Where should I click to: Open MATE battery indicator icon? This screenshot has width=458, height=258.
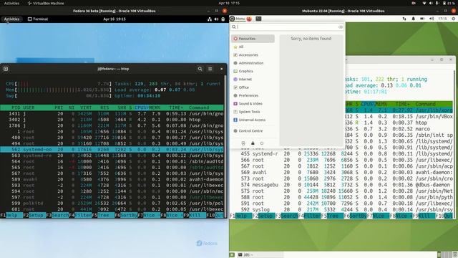(x=422, y=19)
